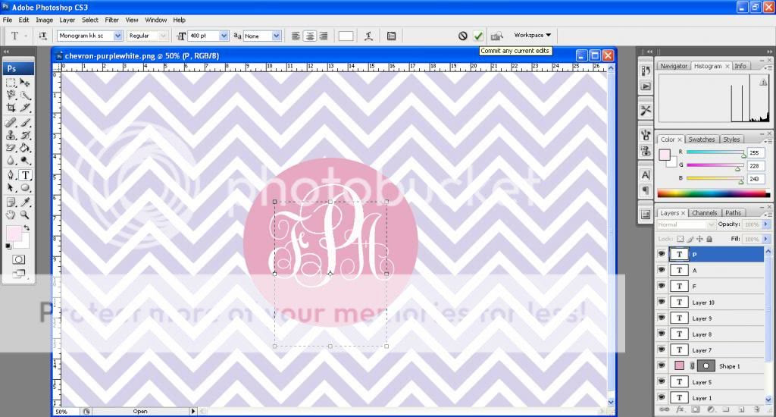Center text in options bar
The height and width of the screenshot is (417, 776).
(310, 36)
